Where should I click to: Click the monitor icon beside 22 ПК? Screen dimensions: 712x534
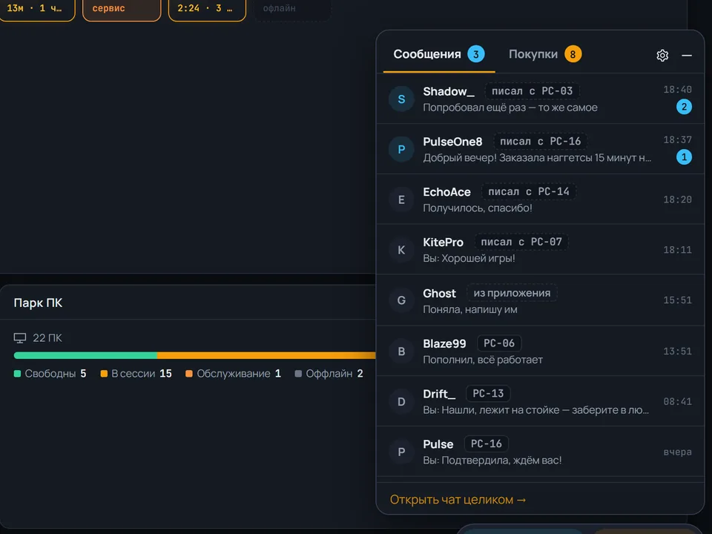pyautogui.click(x=19, y=338)
